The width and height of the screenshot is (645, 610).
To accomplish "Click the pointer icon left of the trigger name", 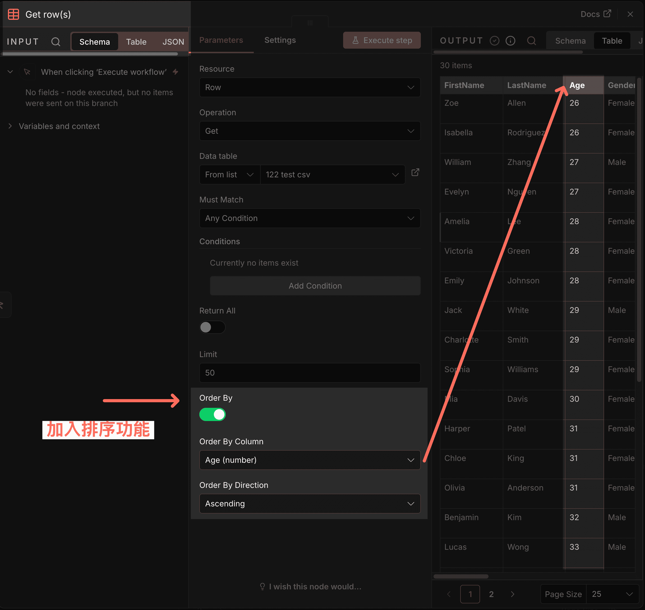I will point(27,72).
